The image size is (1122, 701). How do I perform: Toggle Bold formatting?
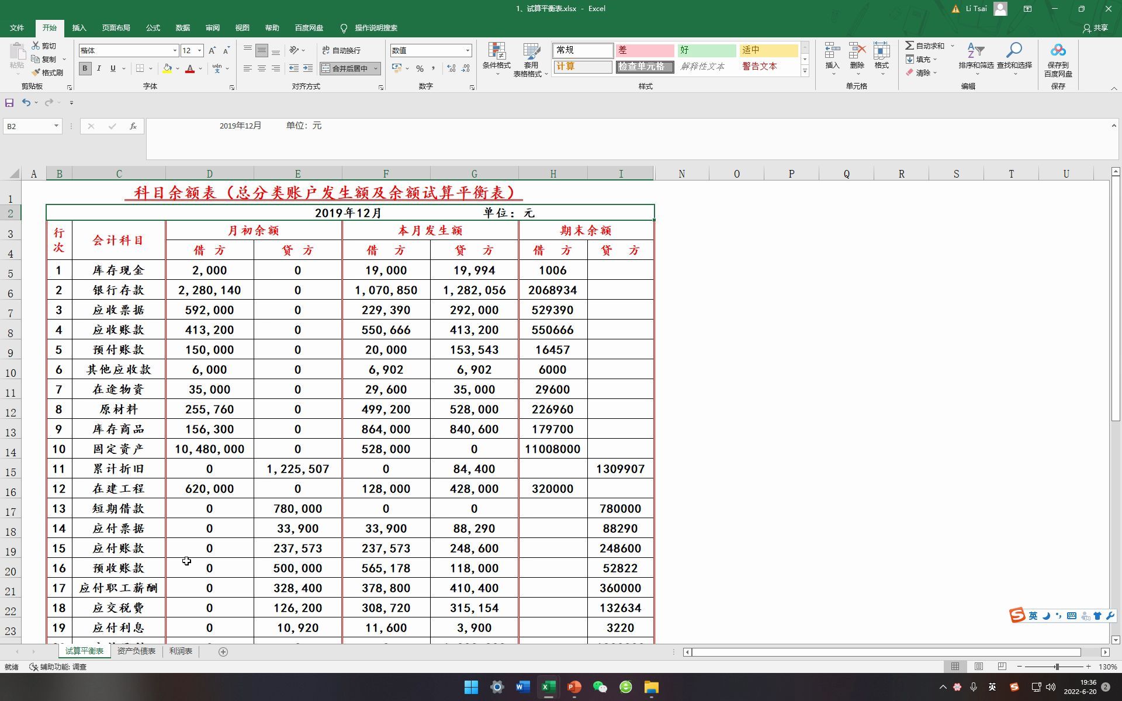coord(85,68)
